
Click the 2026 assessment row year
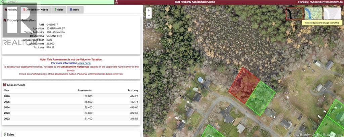[x=7, y=96]
